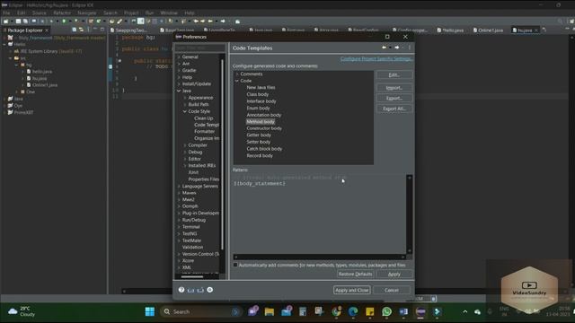Collapse the Code templates node

click(x=237, y=81)
